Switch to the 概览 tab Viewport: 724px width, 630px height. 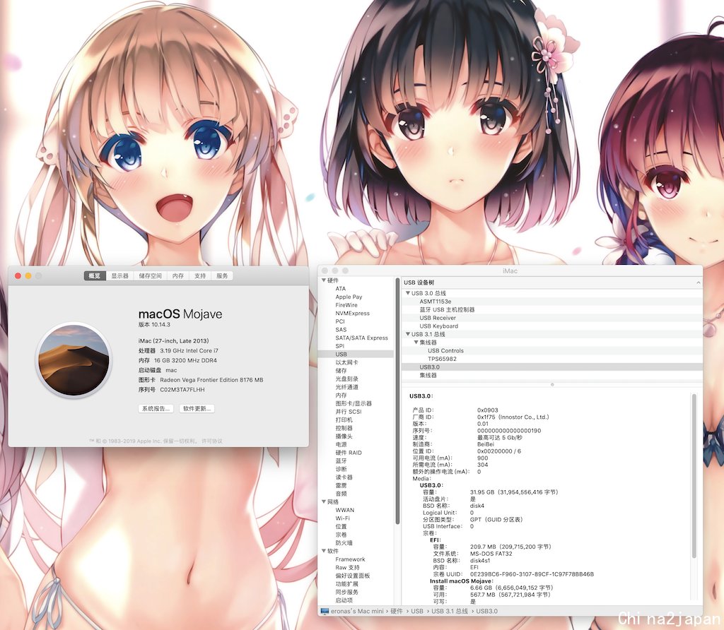(95, 275)
